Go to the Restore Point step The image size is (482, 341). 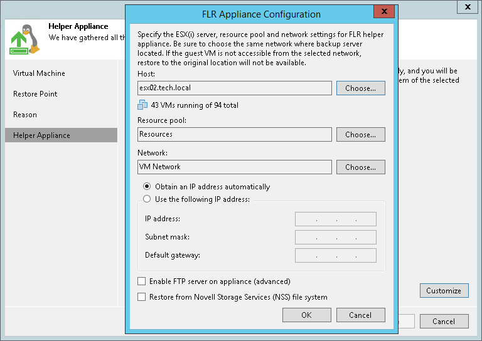point(35,94)
